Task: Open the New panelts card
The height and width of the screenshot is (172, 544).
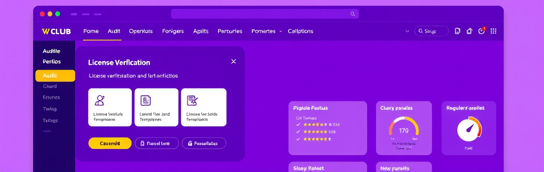Action: pyautogui.click(x=404, y=167)
